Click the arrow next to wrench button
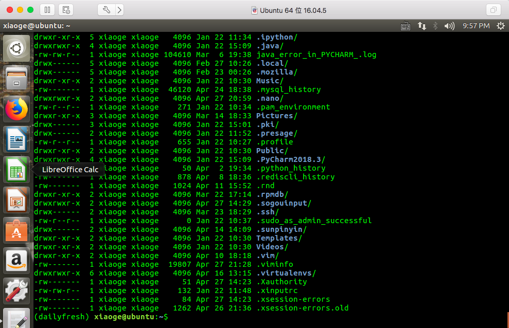The width and height of the screenshot is (509, 328). (x=119, y=10)
